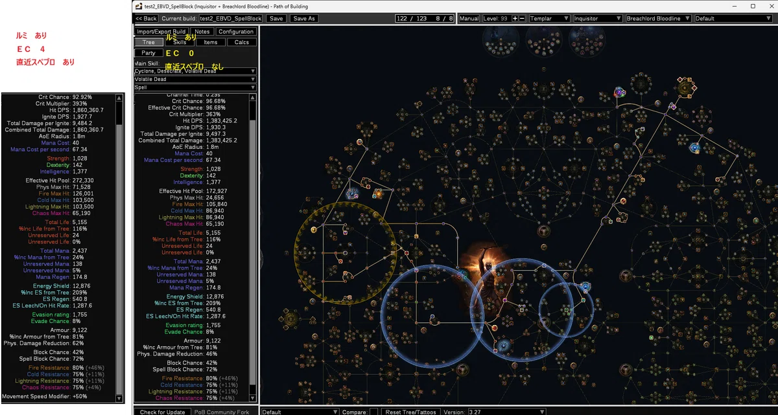Switch to the Skills tab
The height and width of the screenshot is (415, 778).
click(180, 42)
